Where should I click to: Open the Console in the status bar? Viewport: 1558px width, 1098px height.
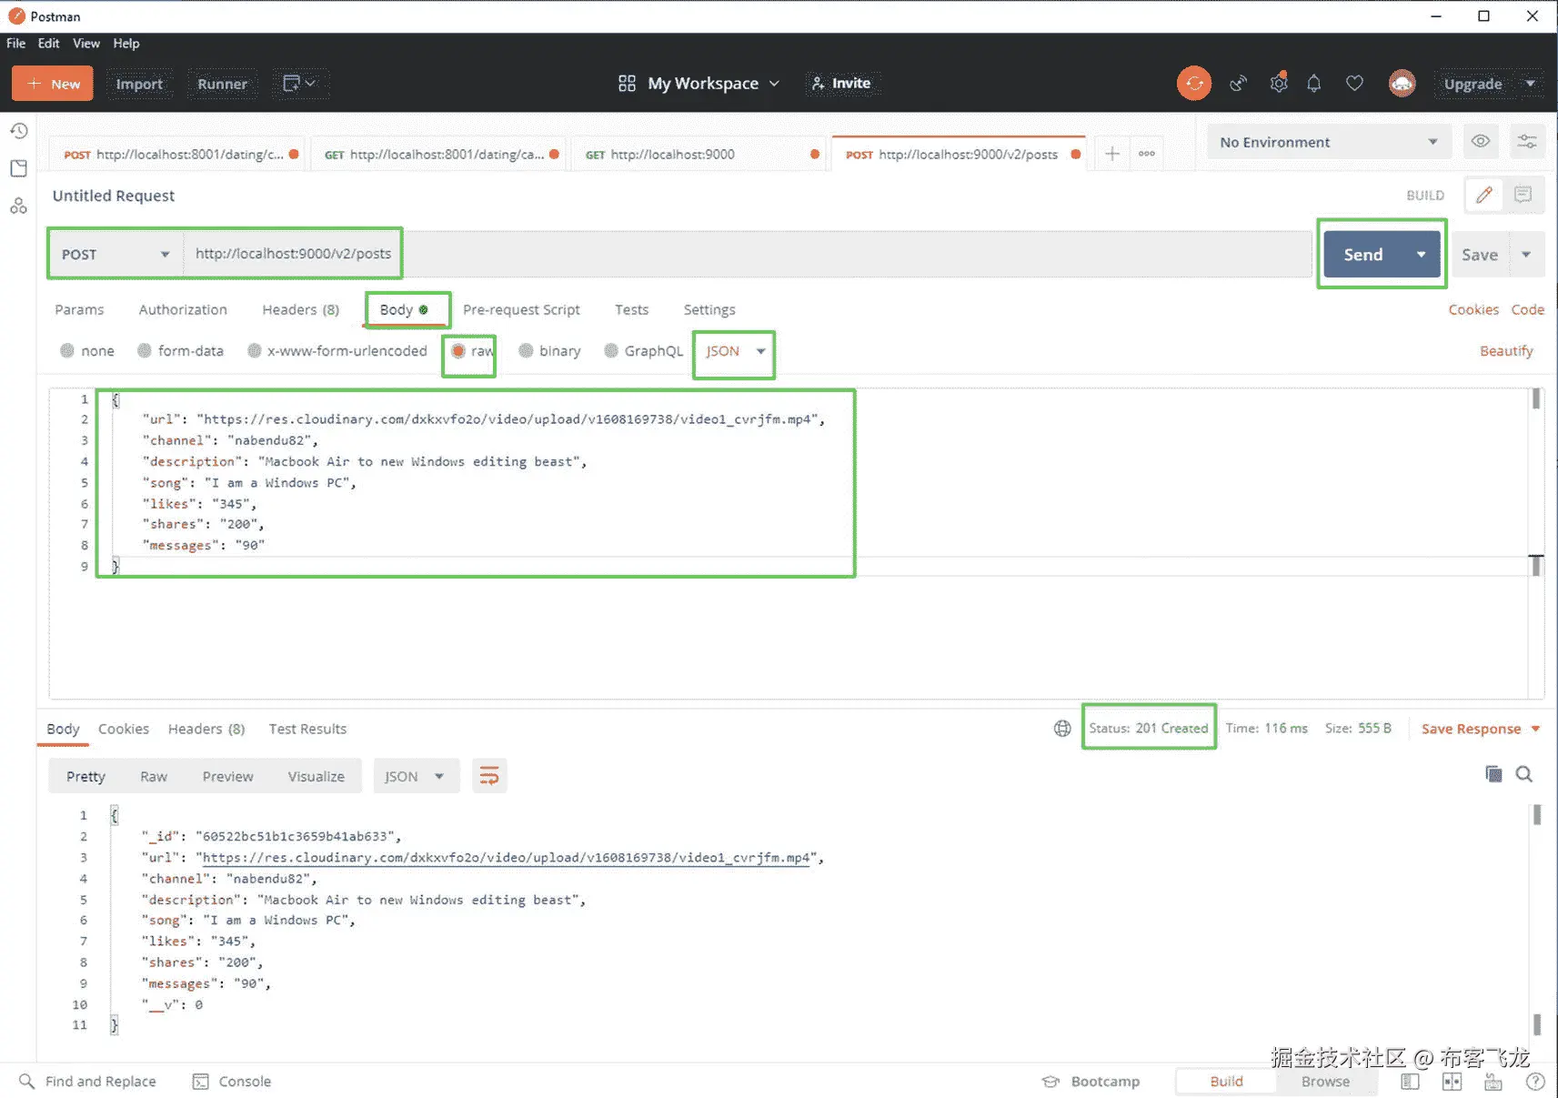pyautogui.click(x=233, y=1082)
